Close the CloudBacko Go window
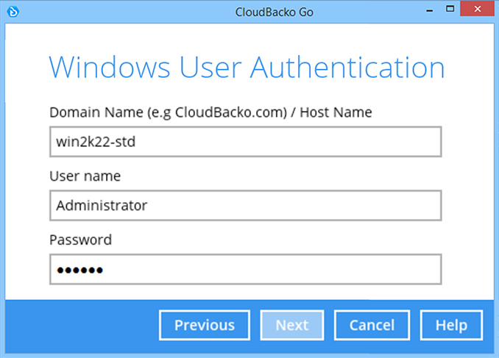Image resolution: width=499 pixels, height=358 pixels. (x=478, y=9)
